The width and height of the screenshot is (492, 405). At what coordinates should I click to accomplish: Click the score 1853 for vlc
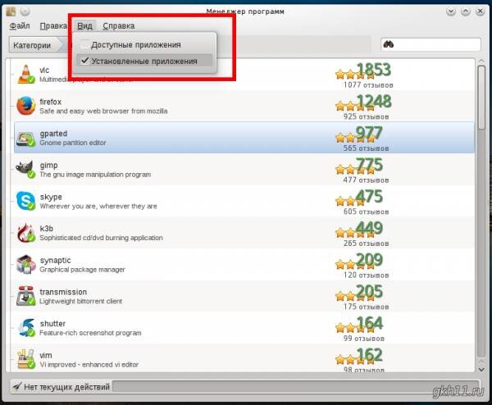pyautogui.click(x=374, y=70)
